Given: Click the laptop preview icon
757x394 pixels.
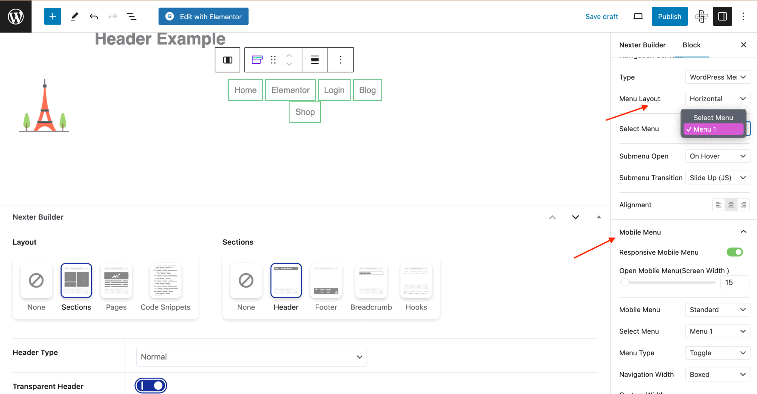Looking at the screenshot, I should [638, 16].
